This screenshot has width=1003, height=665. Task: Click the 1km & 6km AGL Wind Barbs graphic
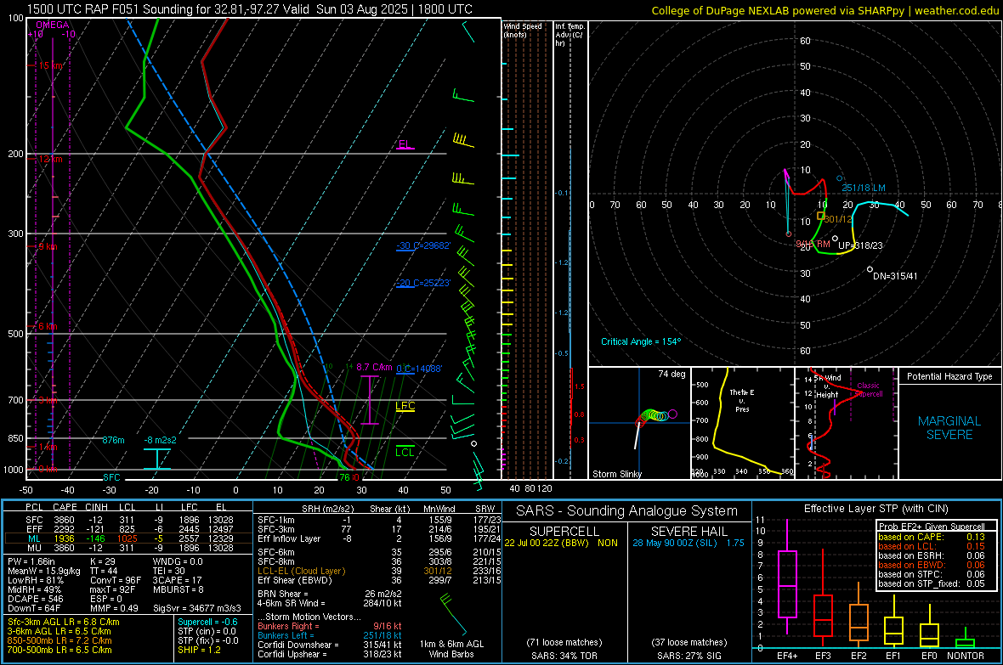point(452,627)
